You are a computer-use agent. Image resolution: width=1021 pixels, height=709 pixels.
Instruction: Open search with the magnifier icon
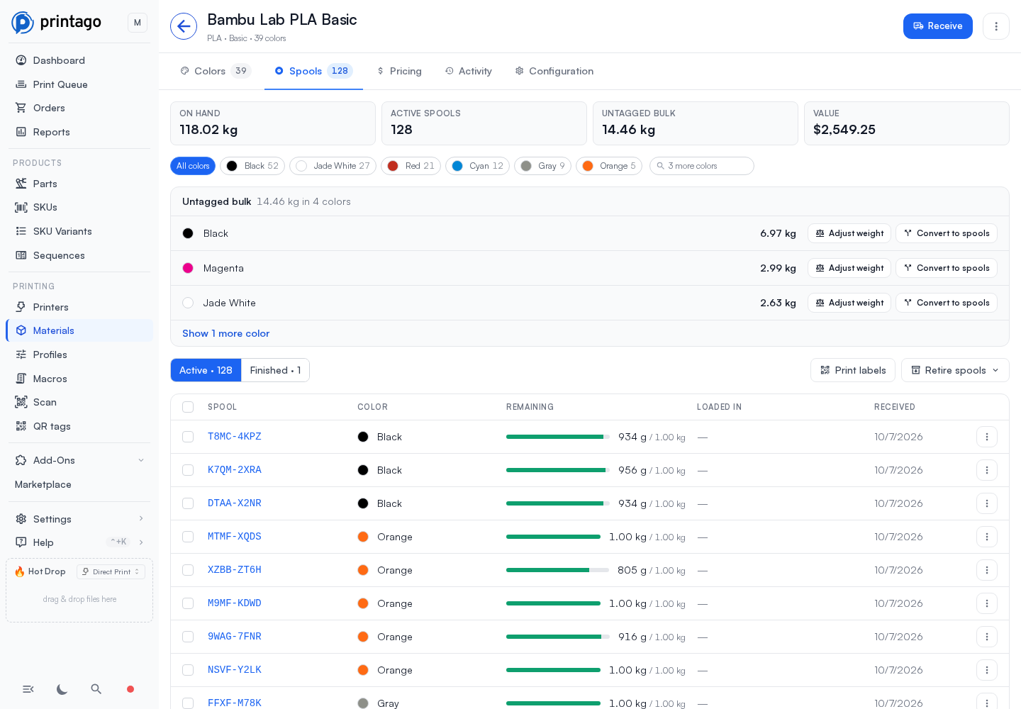point(96,689)
